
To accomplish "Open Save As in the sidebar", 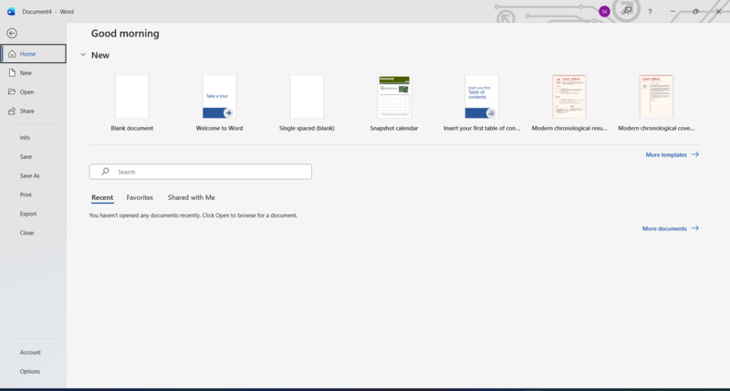I will [x=30, y=175].
